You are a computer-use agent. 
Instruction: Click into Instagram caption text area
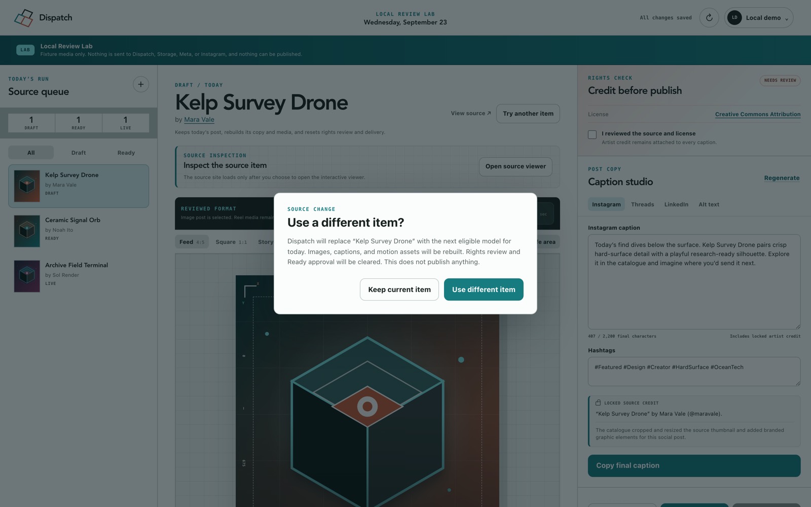pyautogui.click(x=694, y=282)
